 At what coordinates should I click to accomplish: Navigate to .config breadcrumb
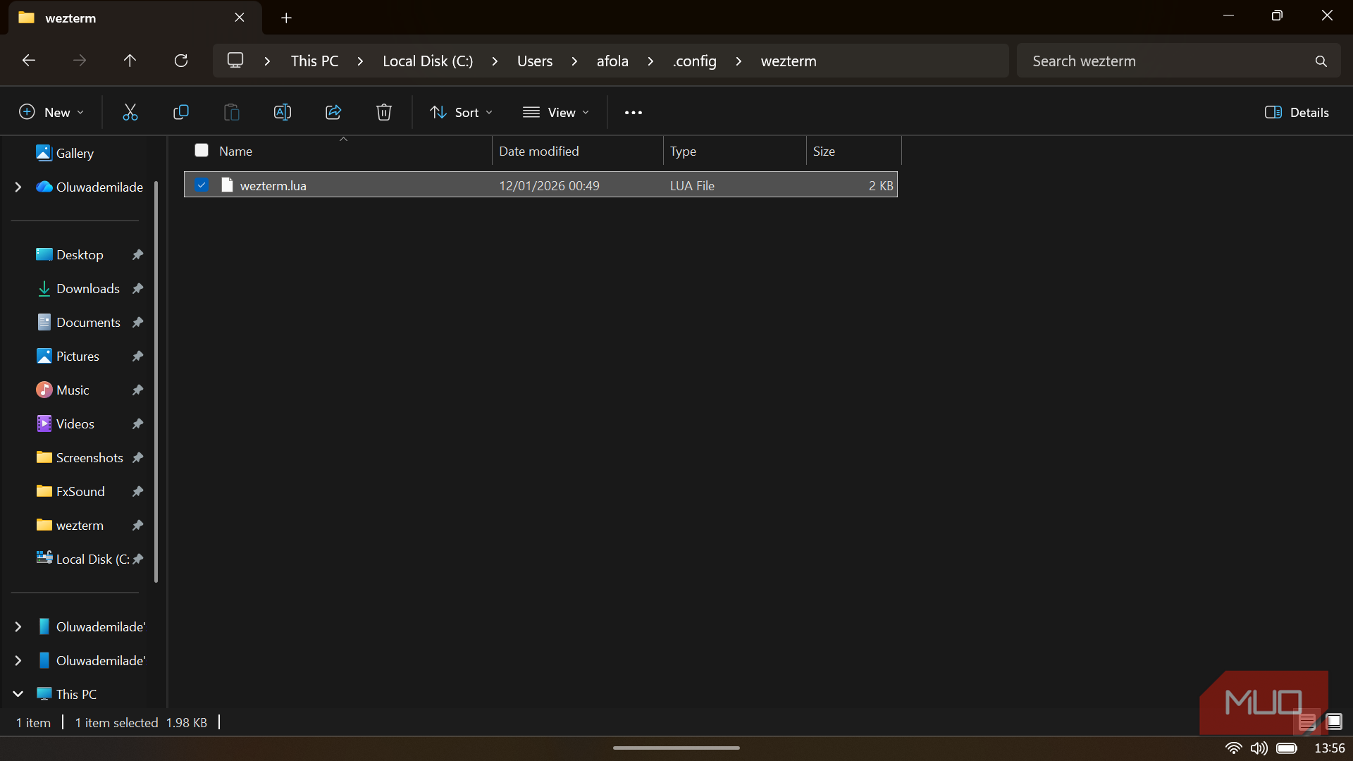695,61
